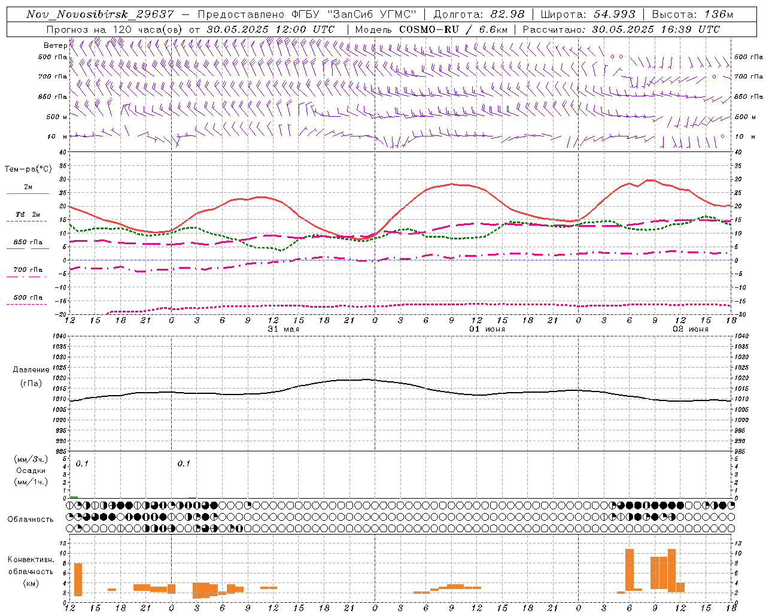Click the computed time "30.05.2025 16:39 UTC"
Viewport: 766px width, 613px height.
pyautogui.click(x=656, y=29)
